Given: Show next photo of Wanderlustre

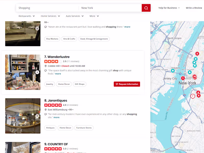Looking at the screenshot, I should [x=37, y=72].
